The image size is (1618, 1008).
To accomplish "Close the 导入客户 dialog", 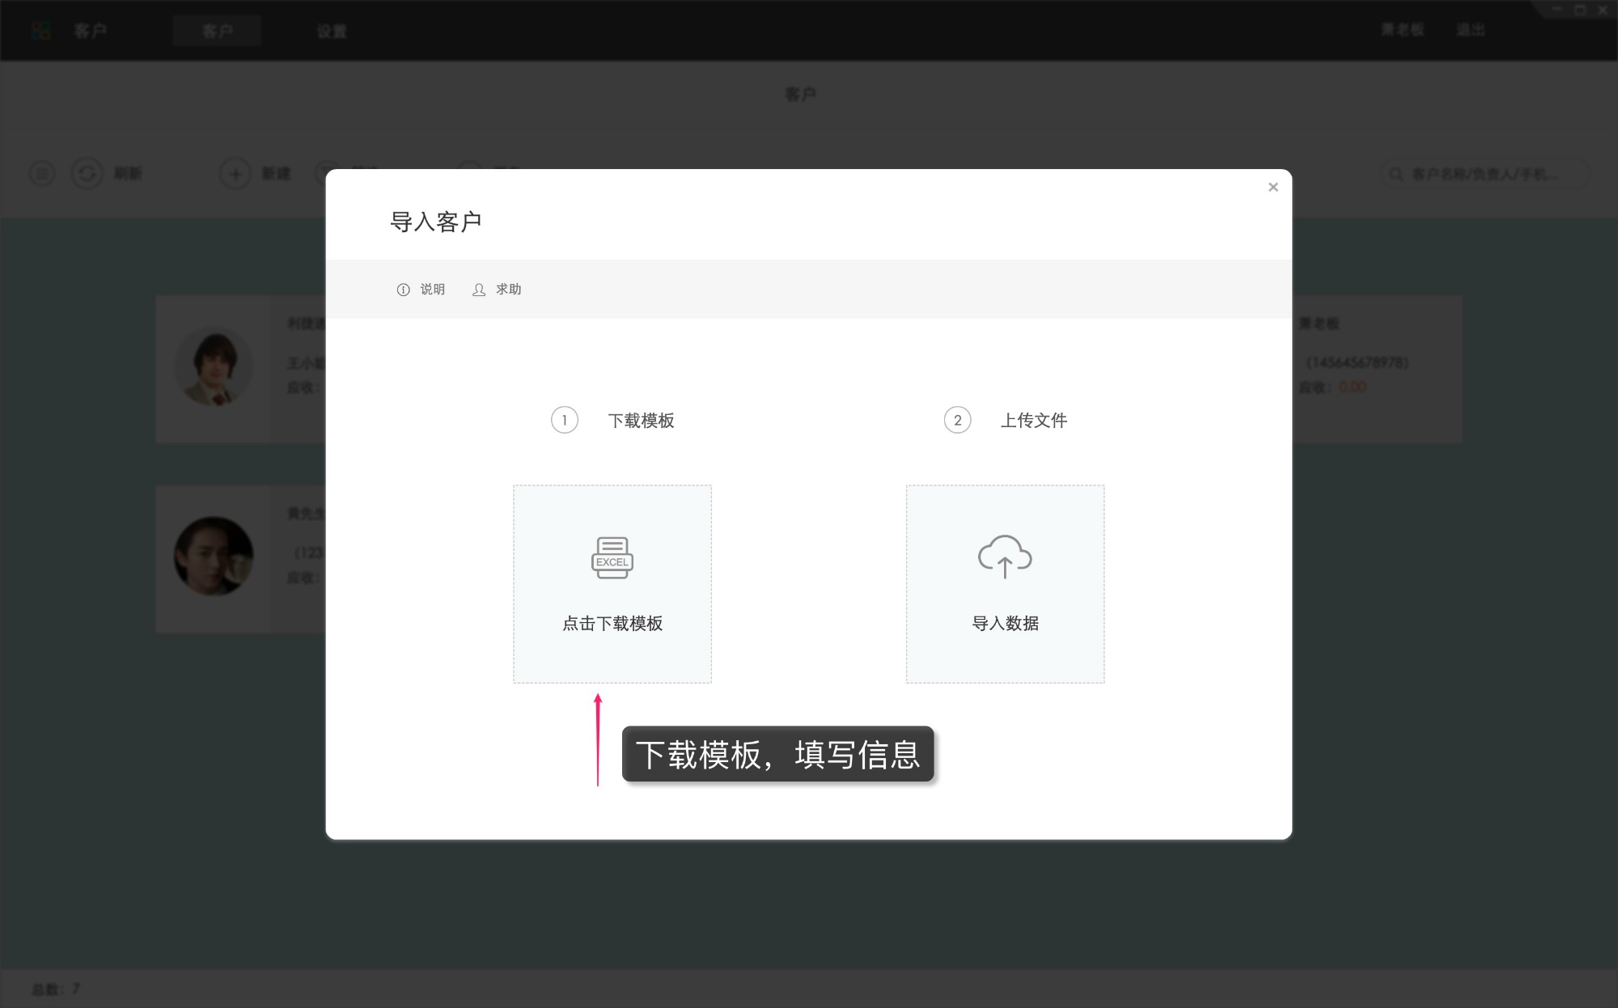I will 1273,187.
